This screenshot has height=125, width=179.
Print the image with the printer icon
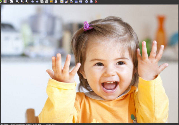point(71,2)
